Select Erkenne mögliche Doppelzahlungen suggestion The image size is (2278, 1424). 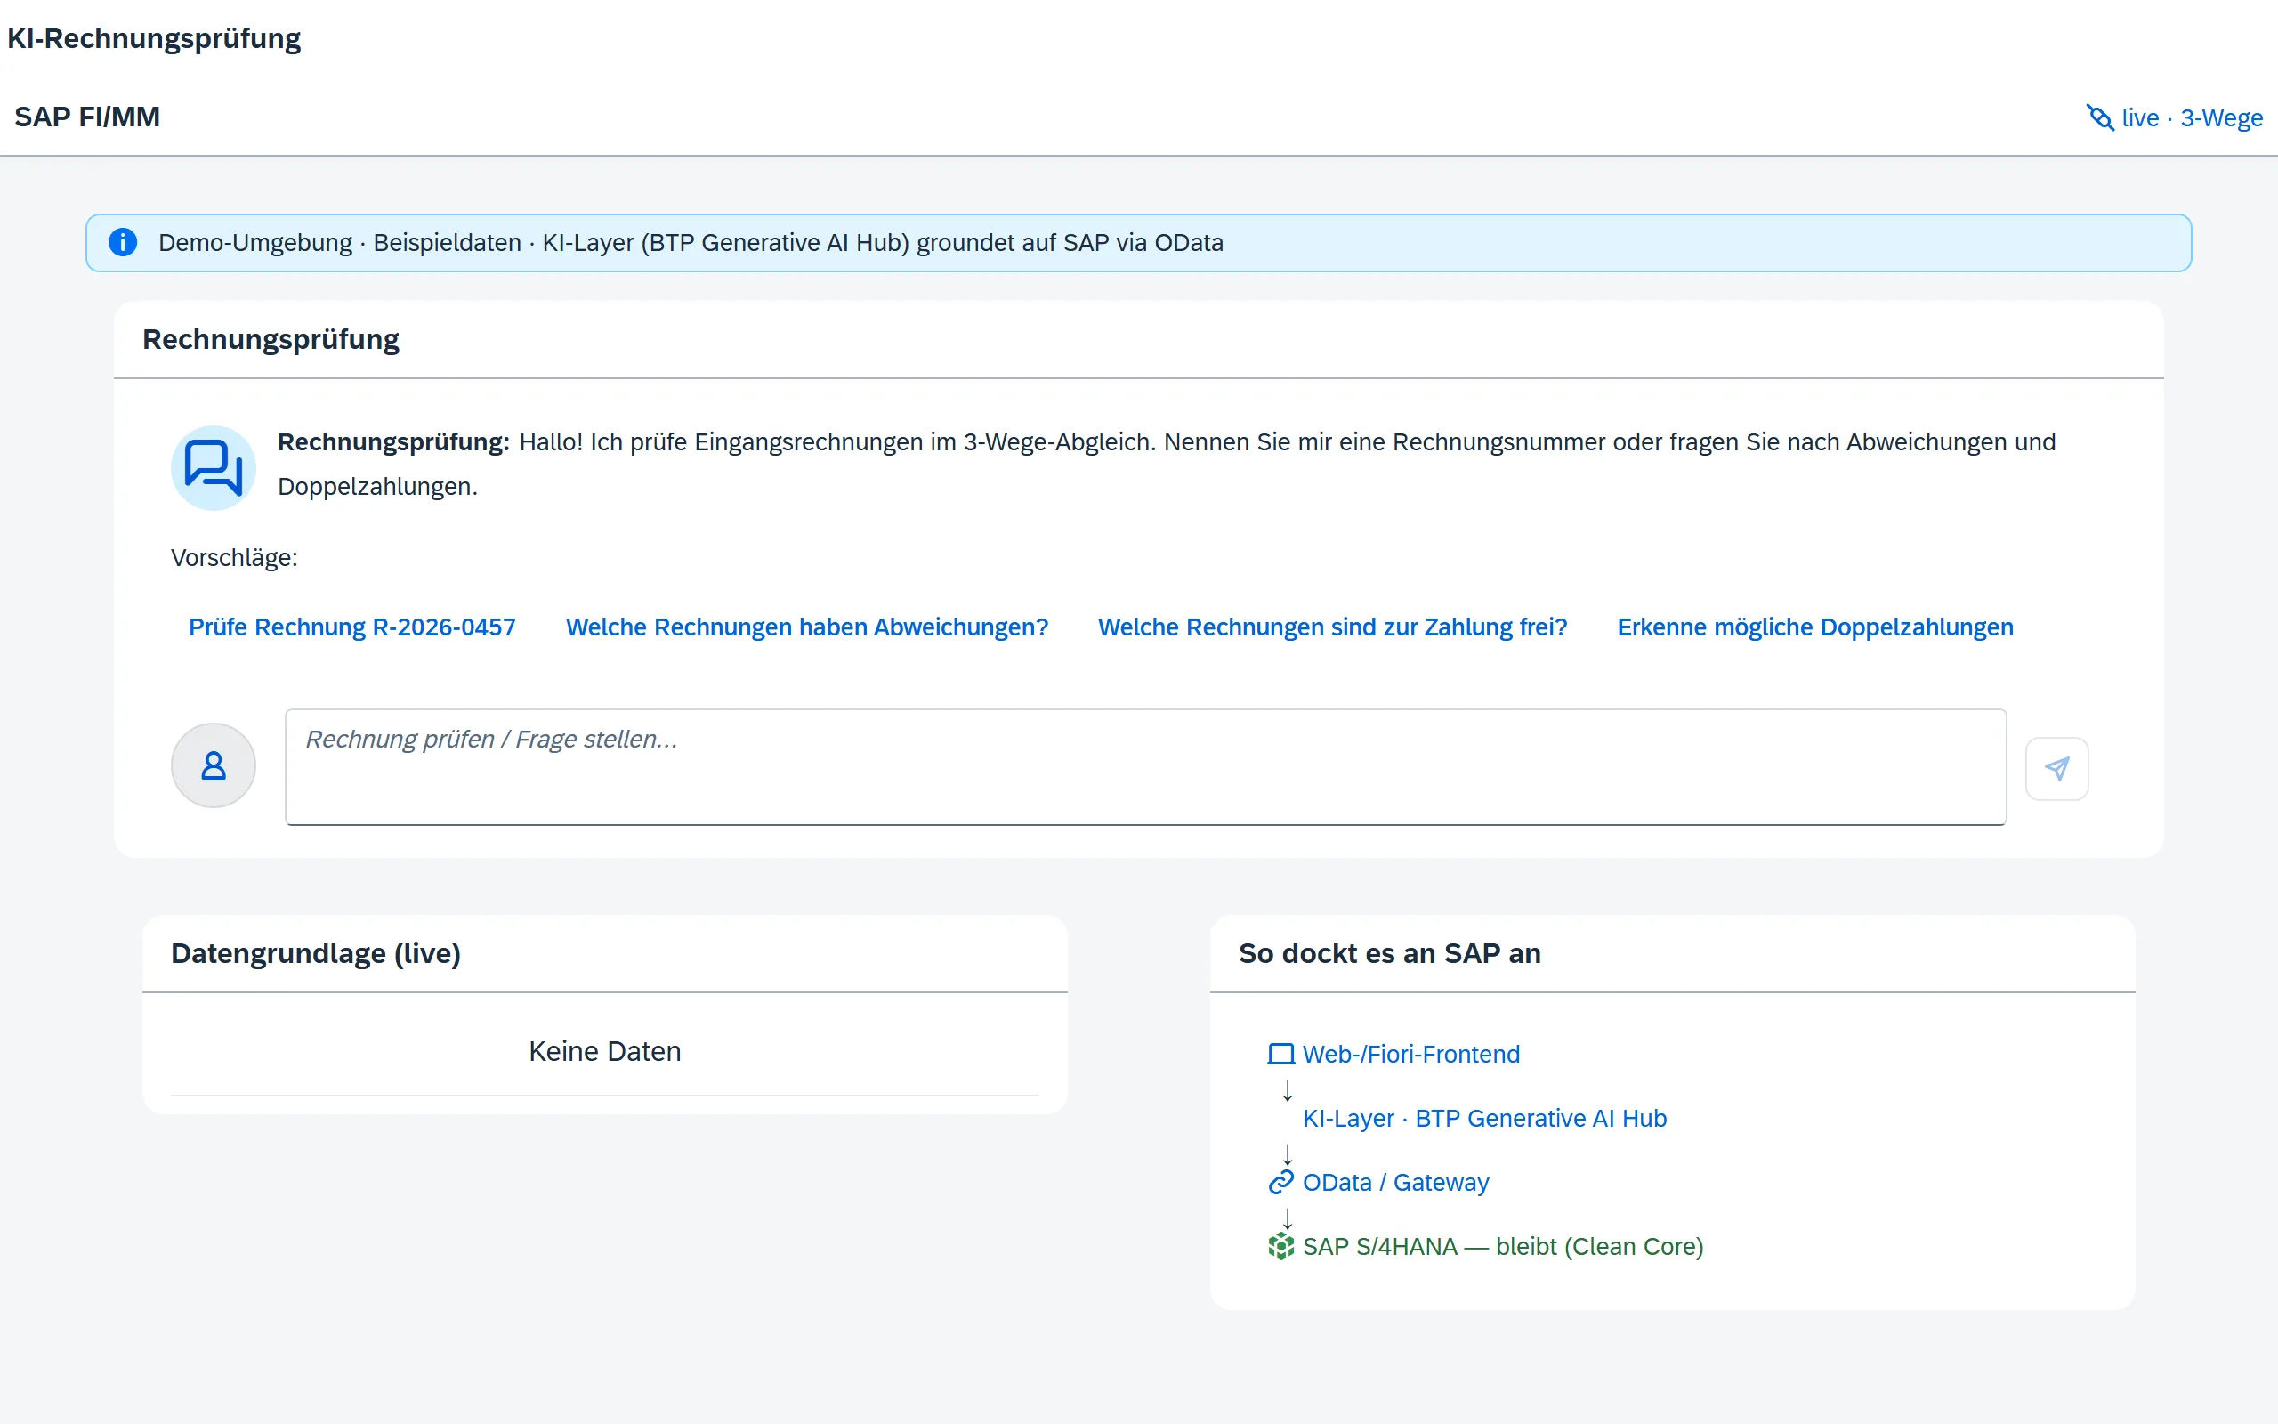[x=1815, y=627]
